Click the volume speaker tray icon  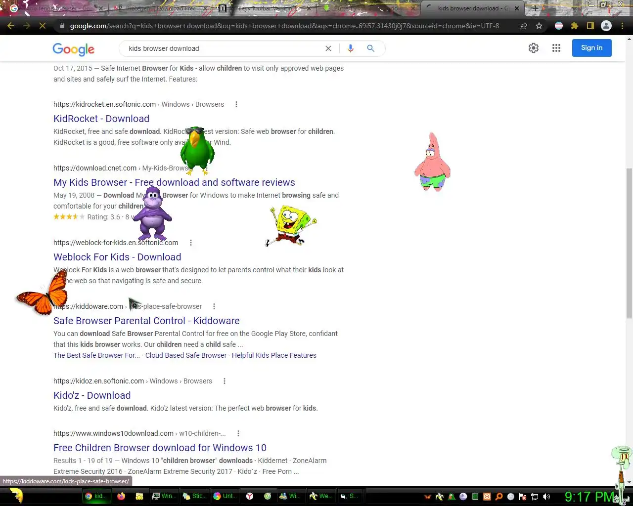coord(546,497)
